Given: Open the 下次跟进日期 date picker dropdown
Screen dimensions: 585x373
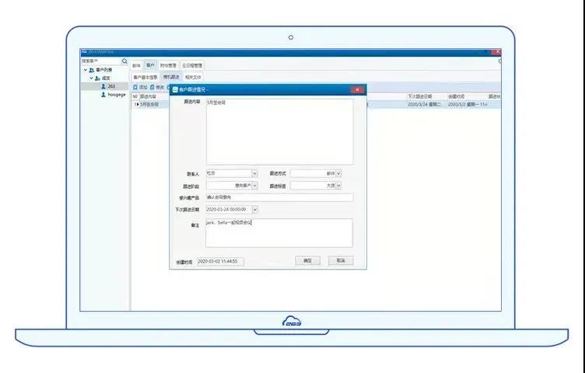Looking at the screenshot, I should pos(254,209).
